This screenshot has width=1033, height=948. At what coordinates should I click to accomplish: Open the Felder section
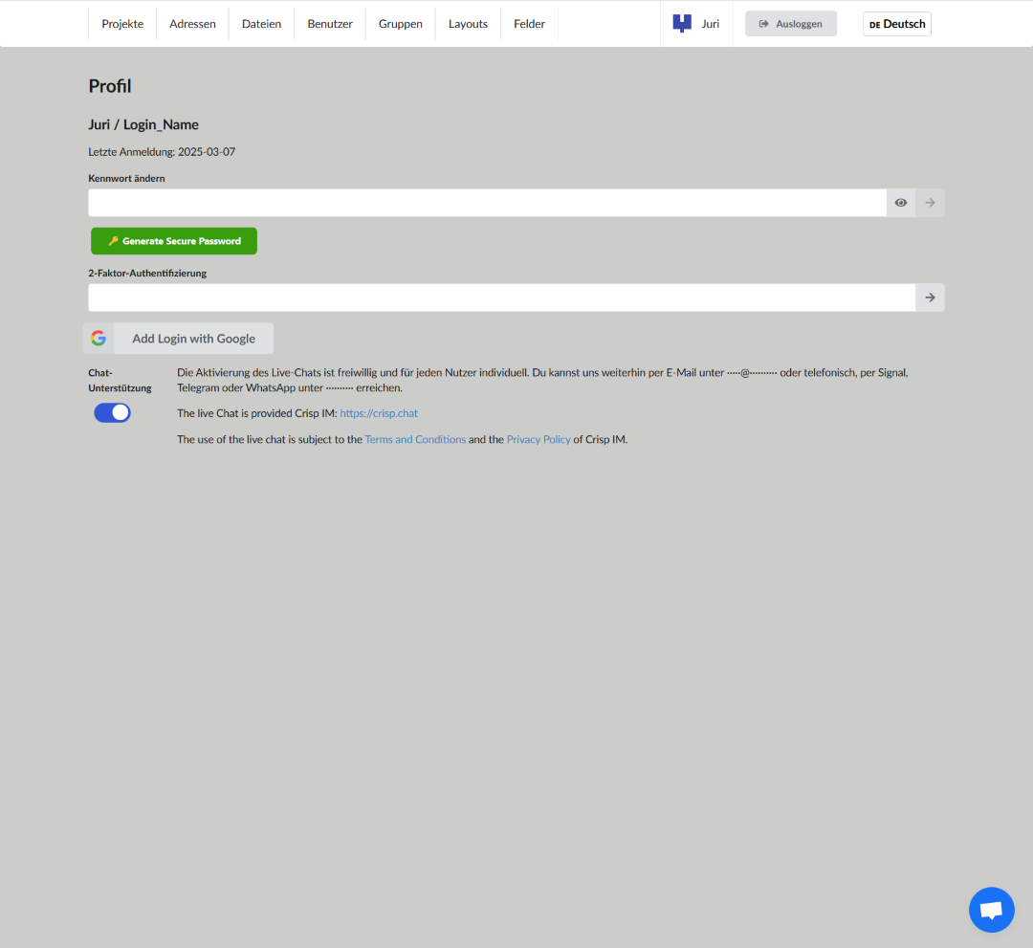[529, 23]
